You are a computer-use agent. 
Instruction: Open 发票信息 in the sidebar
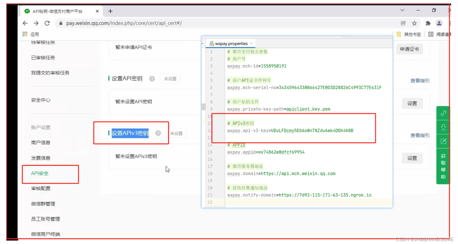(x=41, y=158)
